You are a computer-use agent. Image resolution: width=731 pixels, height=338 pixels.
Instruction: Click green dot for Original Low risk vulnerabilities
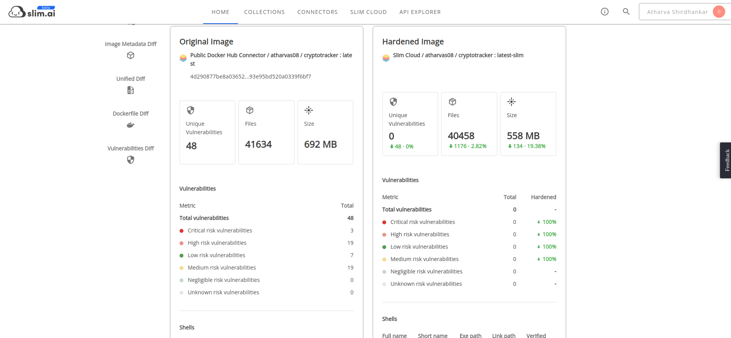pyautogui.click(x=181, y=256)
